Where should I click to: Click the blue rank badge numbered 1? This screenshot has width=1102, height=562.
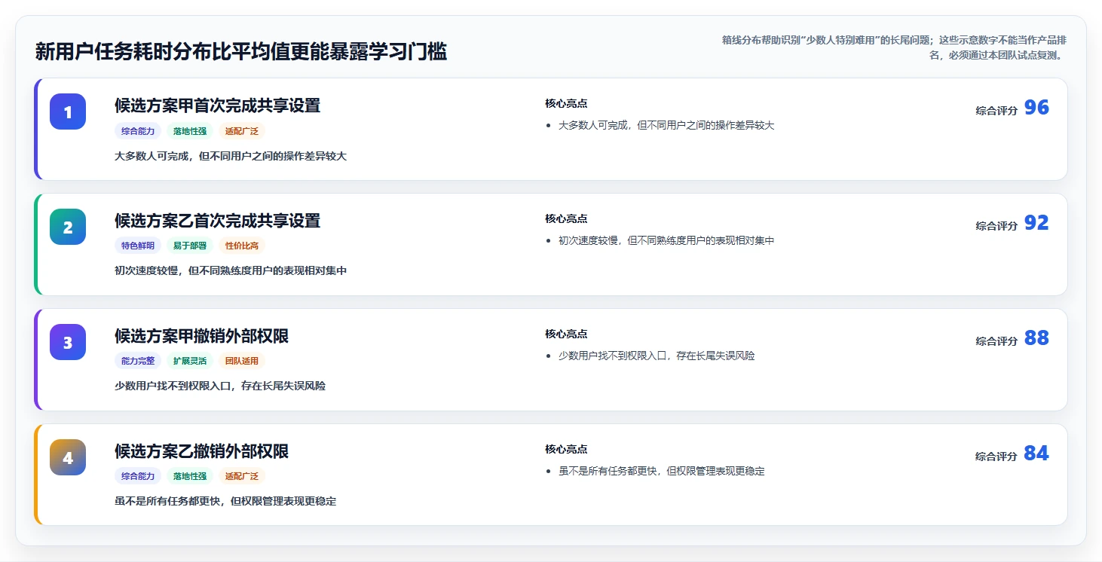click(68, 111)
